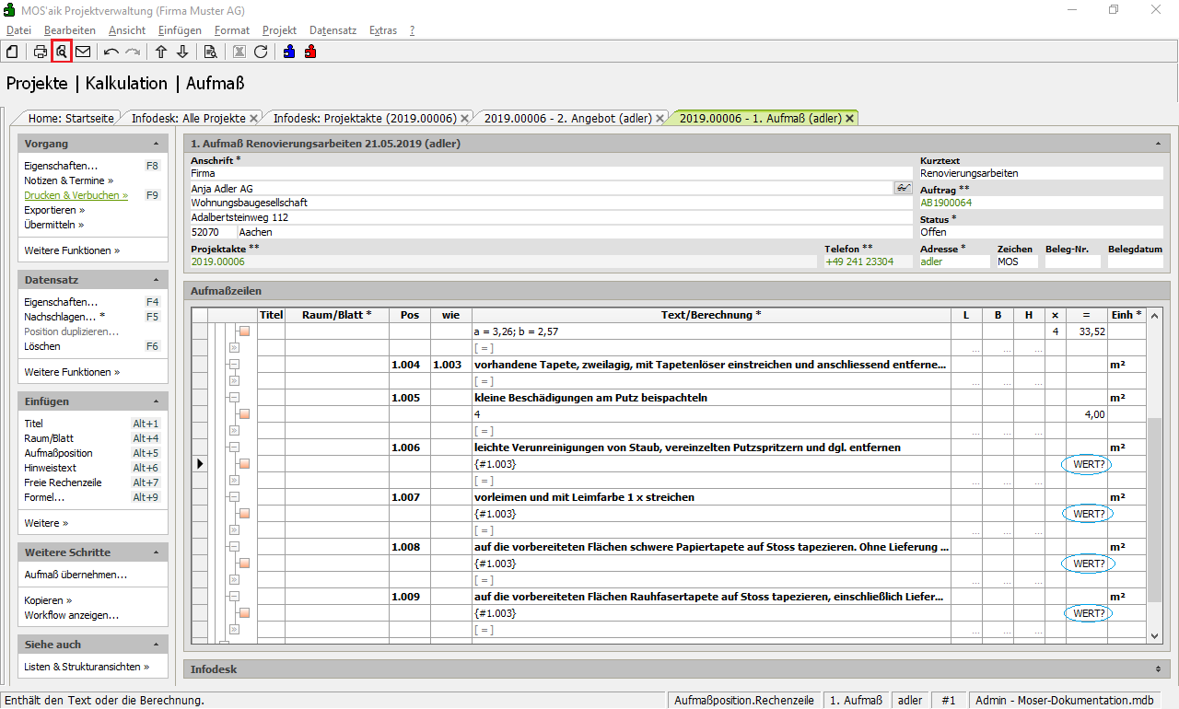Click the print preview toolbar icon
Viewport: 1179px width, 709px height.
[x=62, y=52]
